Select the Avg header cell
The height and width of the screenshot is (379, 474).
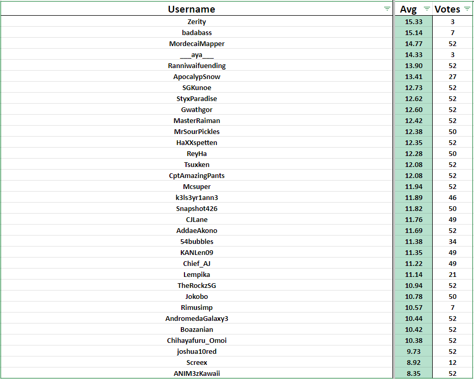point(408,9)
